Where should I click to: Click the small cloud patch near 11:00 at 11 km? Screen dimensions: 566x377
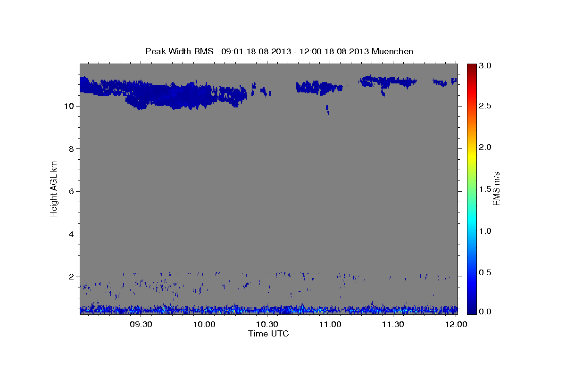point(318,87)
